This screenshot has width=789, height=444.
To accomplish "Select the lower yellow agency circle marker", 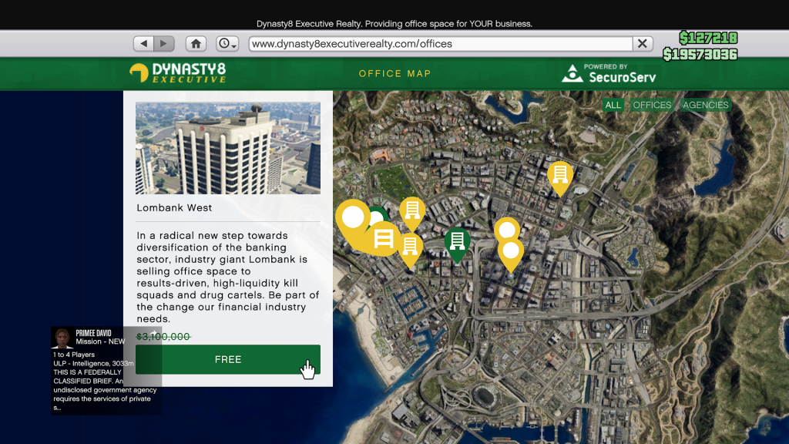I will click(511, 251).
